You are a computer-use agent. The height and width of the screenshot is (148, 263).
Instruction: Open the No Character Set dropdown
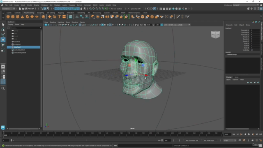pos(192,141)
